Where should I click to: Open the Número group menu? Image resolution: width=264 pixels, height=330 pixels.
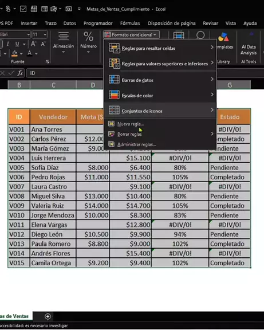pos(88,43)
